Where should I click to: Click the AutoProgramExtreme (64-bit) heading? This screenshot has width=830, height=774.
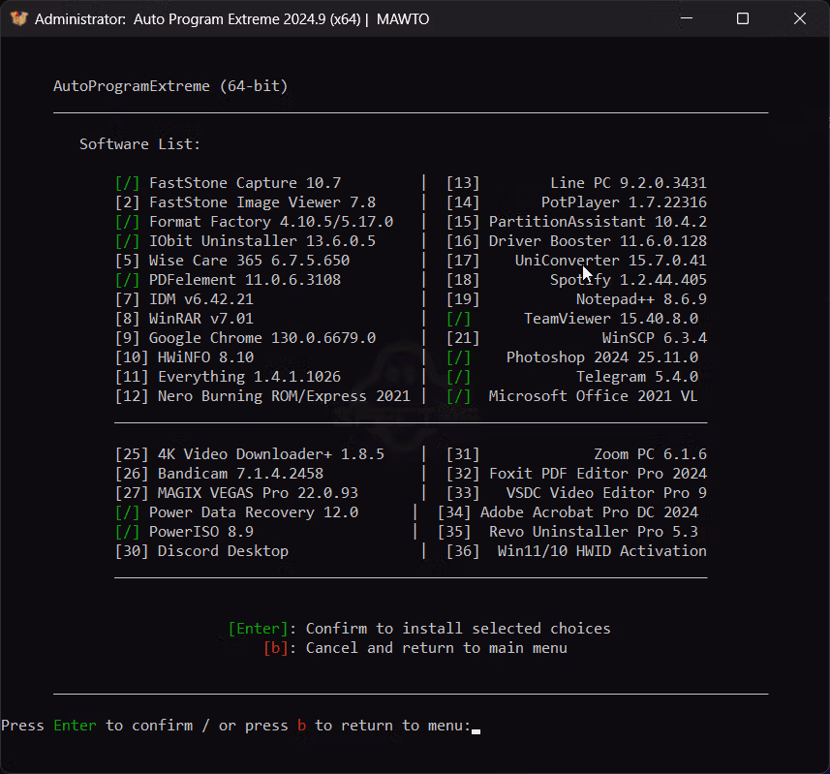[170, 86]
